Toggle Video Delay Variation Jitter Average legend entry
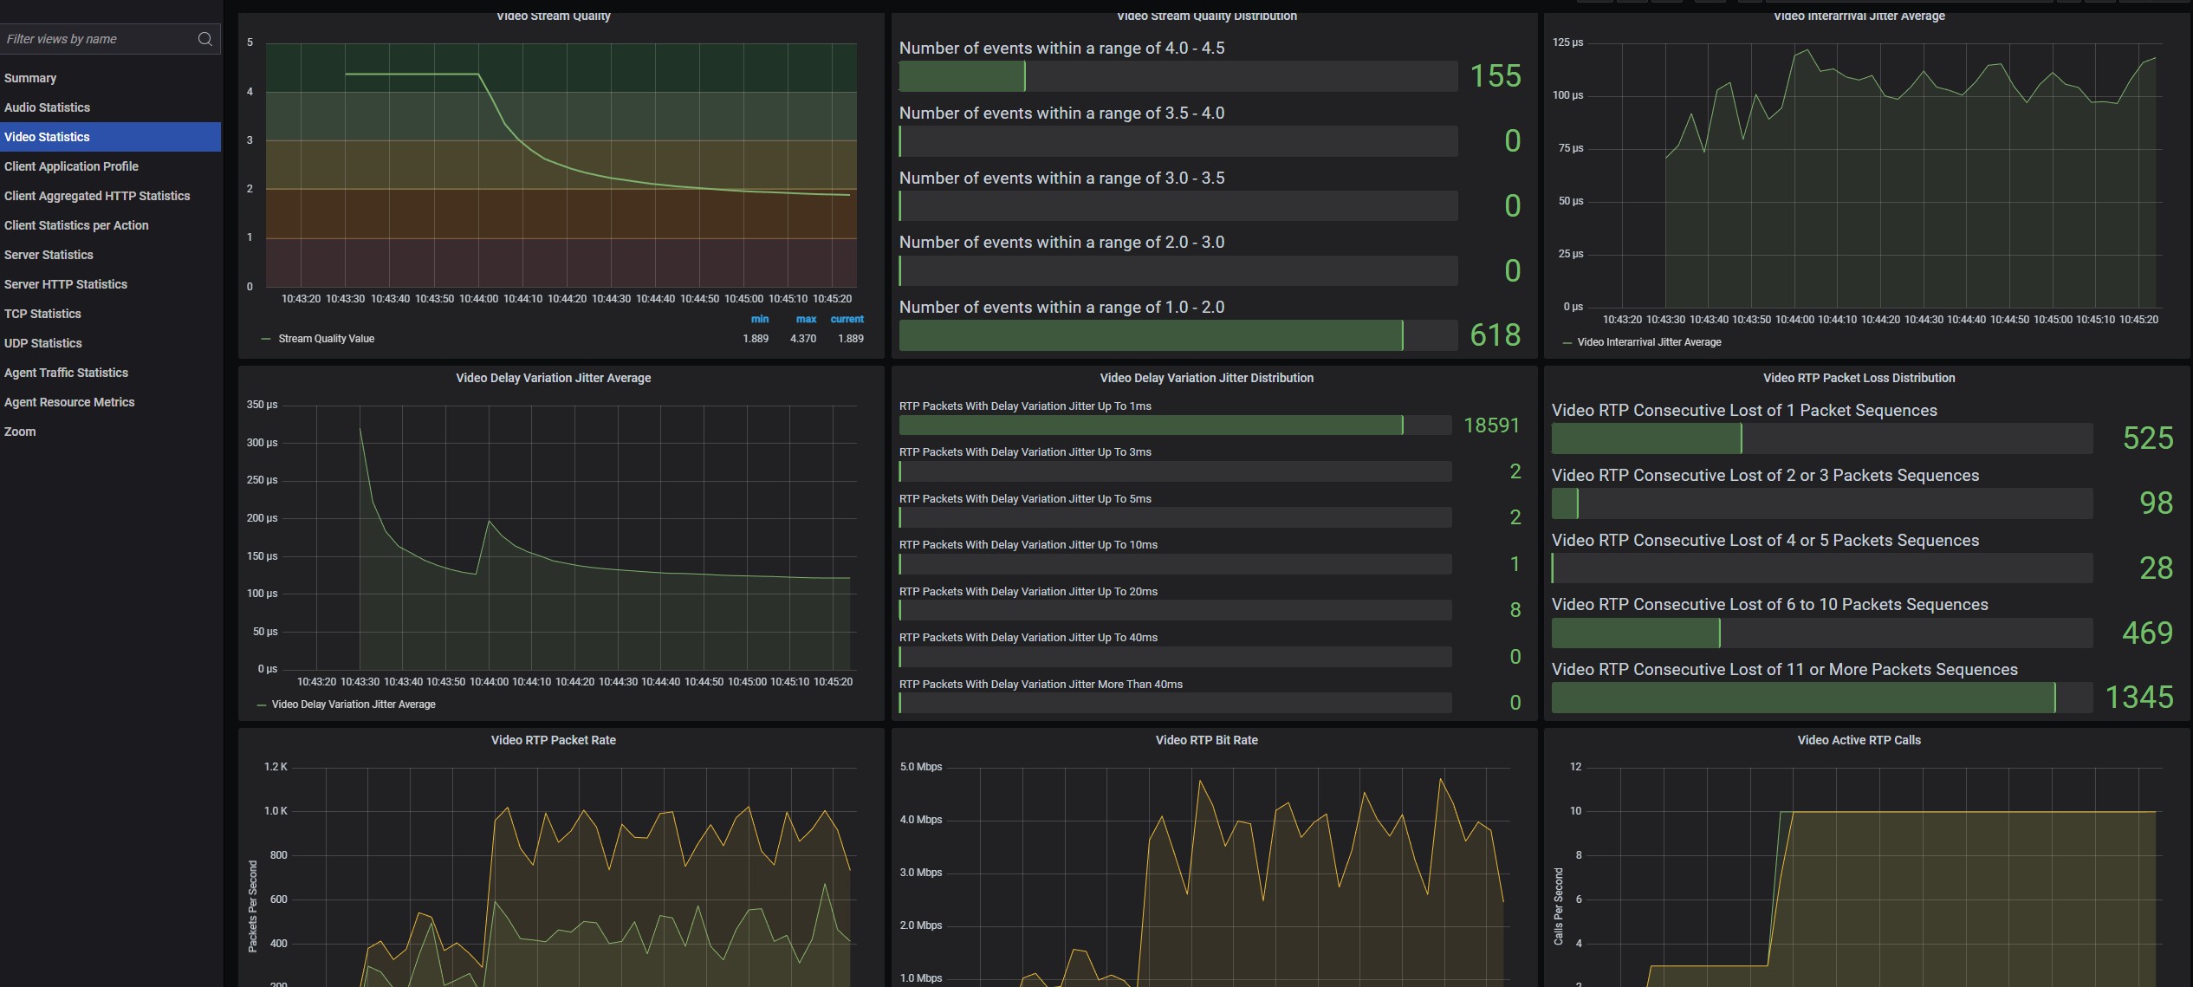Image resolution: width=2193 pixels, height=987 pixels. 353,705
